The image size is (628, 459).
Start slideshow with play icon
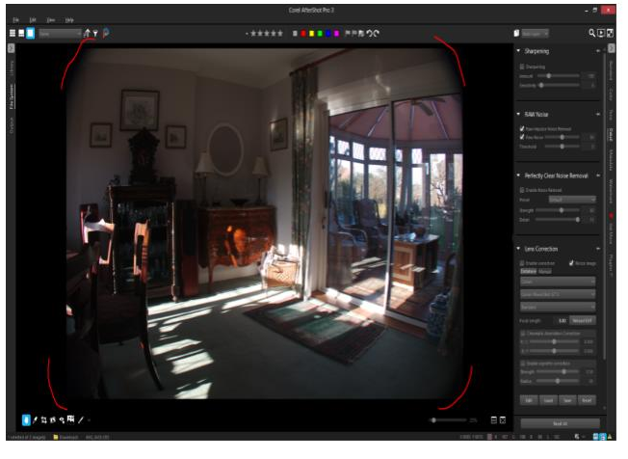601,34
